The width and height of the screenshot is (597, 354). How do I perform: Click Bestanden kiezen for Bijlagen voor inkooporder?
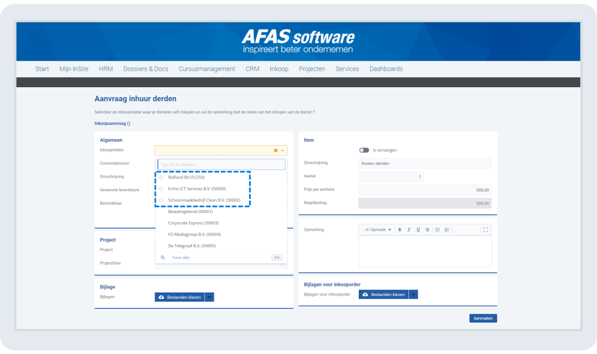point(383,295)
